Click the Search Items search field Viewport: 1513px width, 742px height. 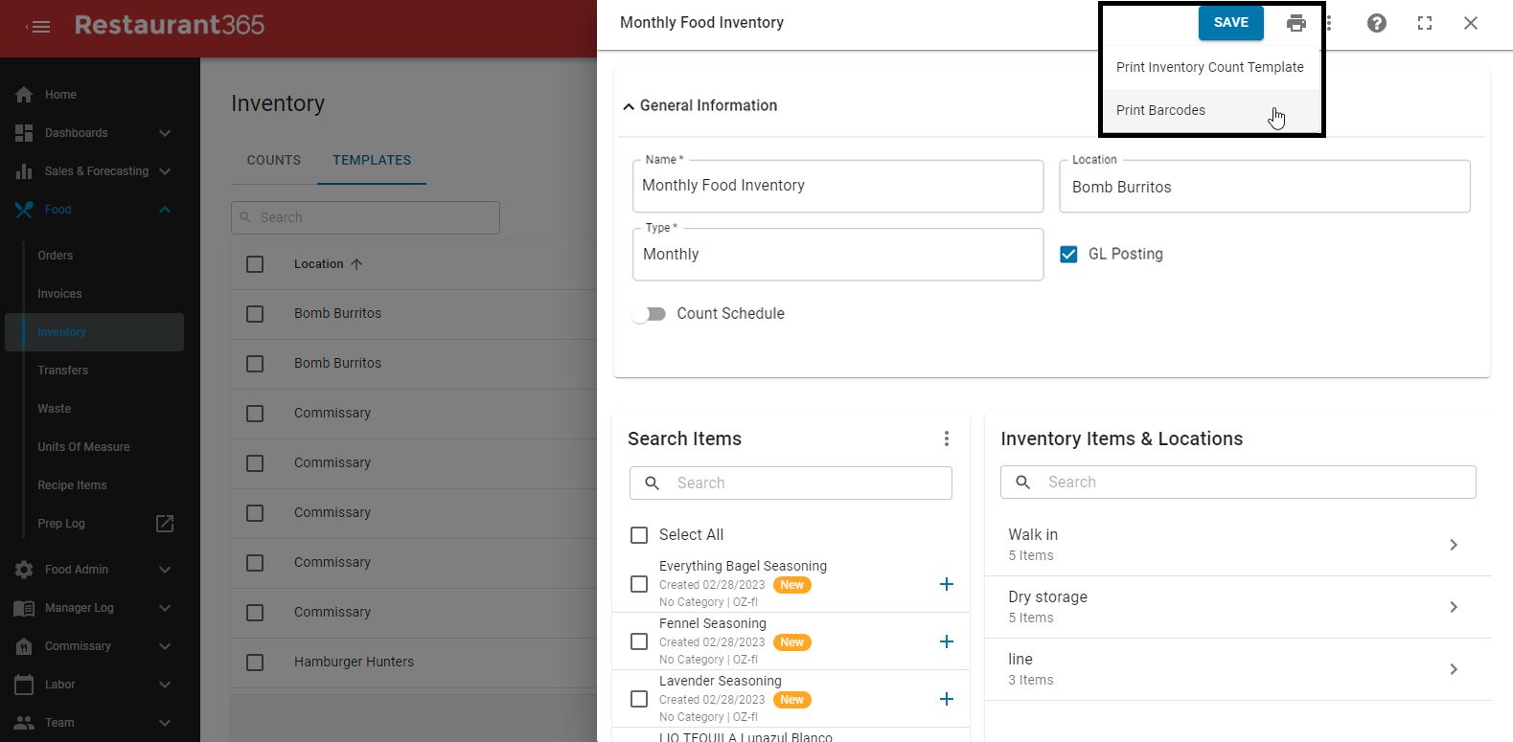[791, 483]
